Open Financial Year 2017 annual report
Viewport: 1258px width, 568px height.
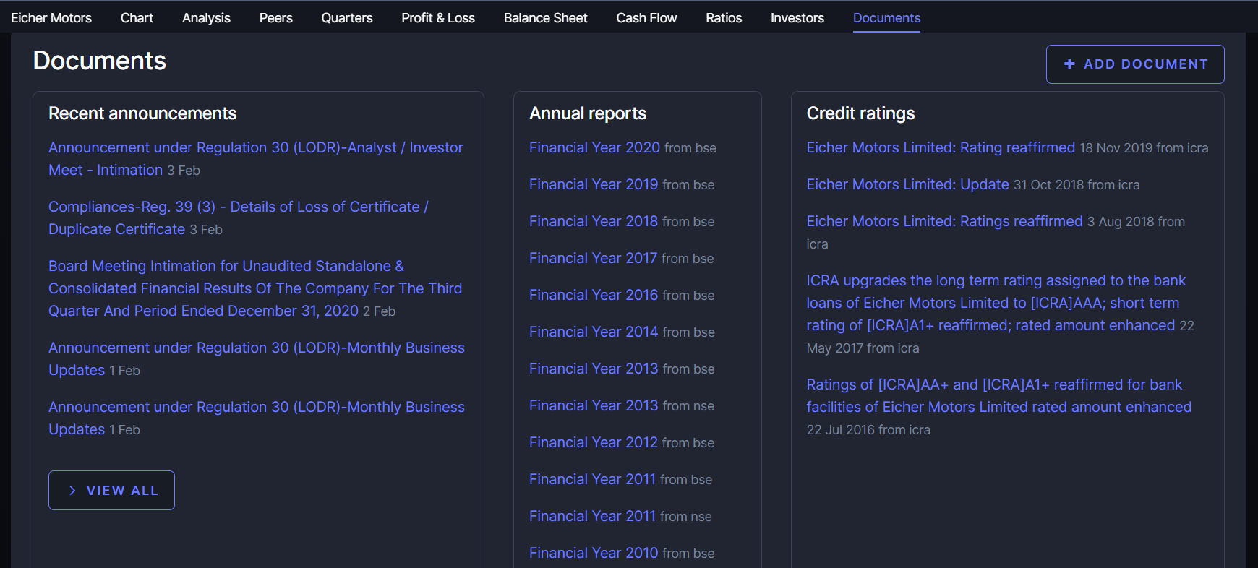pyautogui.click(x=593, y=258)
